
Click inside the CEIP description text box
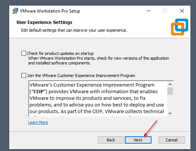(98, 99)
